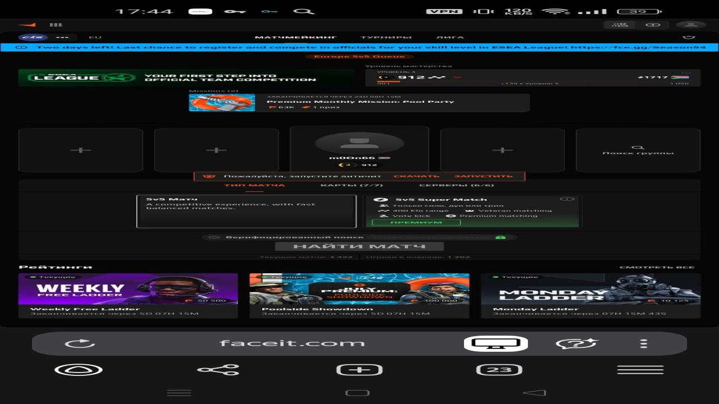Open Premium Monthly Mission: Pool Party title
The width and height of the screenshot is (719, 404).
(360, 102)
